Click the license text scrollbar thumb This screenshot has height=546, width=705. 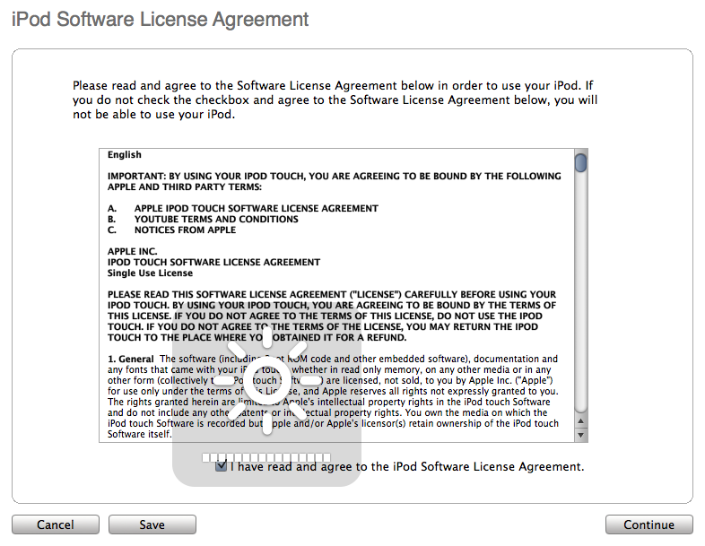pyautogui.click(x=581, y=162)
